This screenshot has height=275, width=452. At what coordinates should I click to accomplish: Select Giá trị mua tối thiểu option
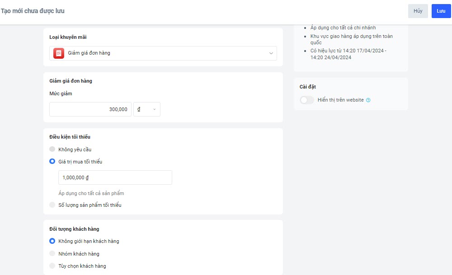(x=52, y=162)
